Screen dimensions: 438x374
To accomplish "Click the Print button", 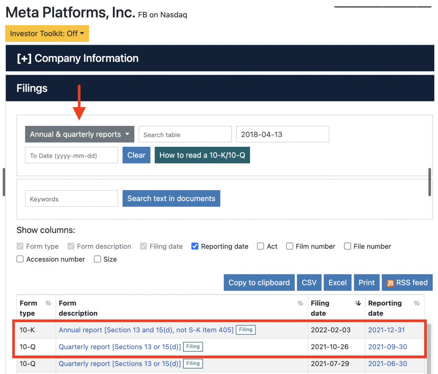I will tap(367, 283).
